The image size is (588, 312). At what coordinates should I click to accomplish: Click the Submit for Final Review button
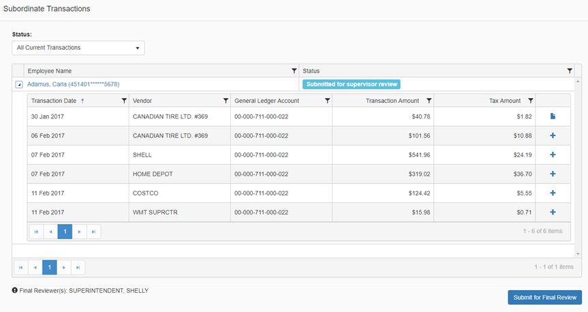click(544, 297)
